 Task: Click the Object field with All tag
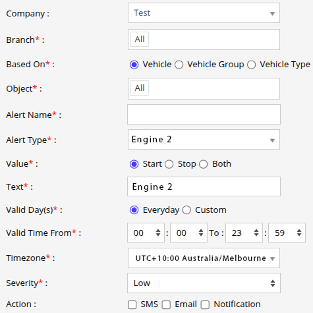tap(204, 88)
